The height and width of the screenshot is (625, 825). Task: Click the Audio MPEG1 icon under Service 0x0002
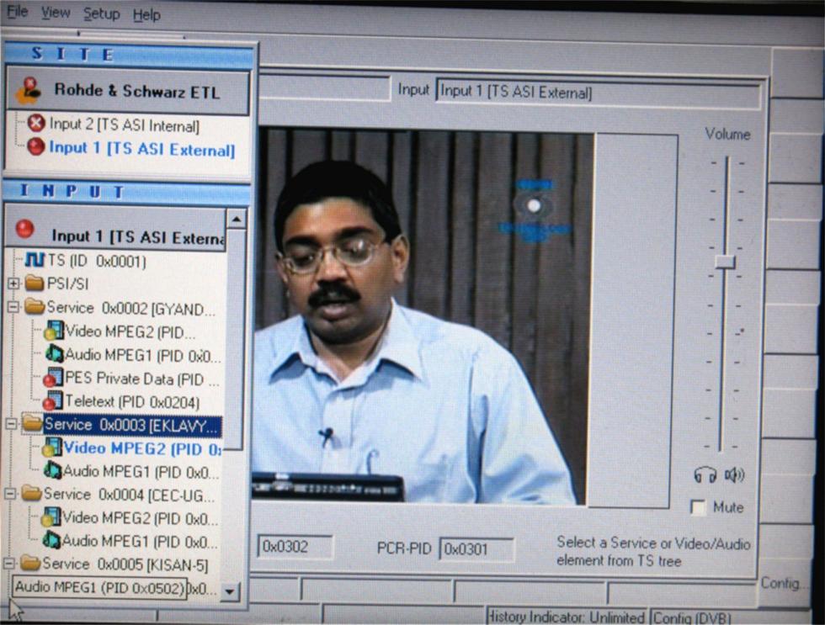point(54,354)
